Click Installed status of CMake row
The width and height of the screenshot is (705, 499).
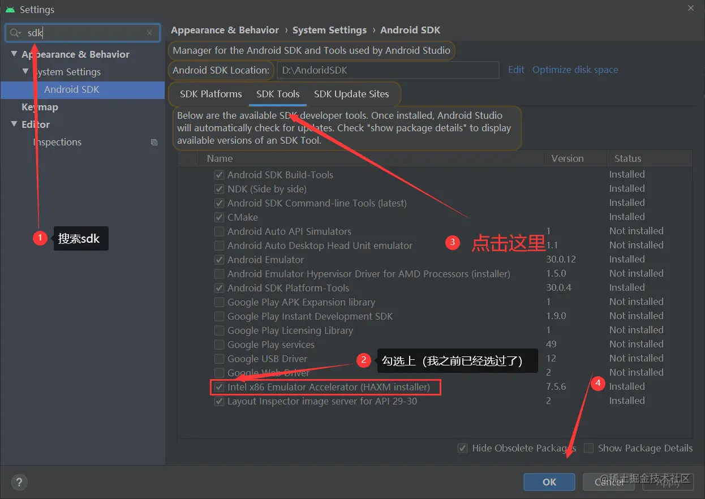[627, 217]
